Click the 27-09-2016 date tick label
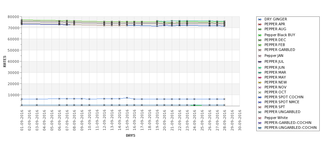 [217, 120]
